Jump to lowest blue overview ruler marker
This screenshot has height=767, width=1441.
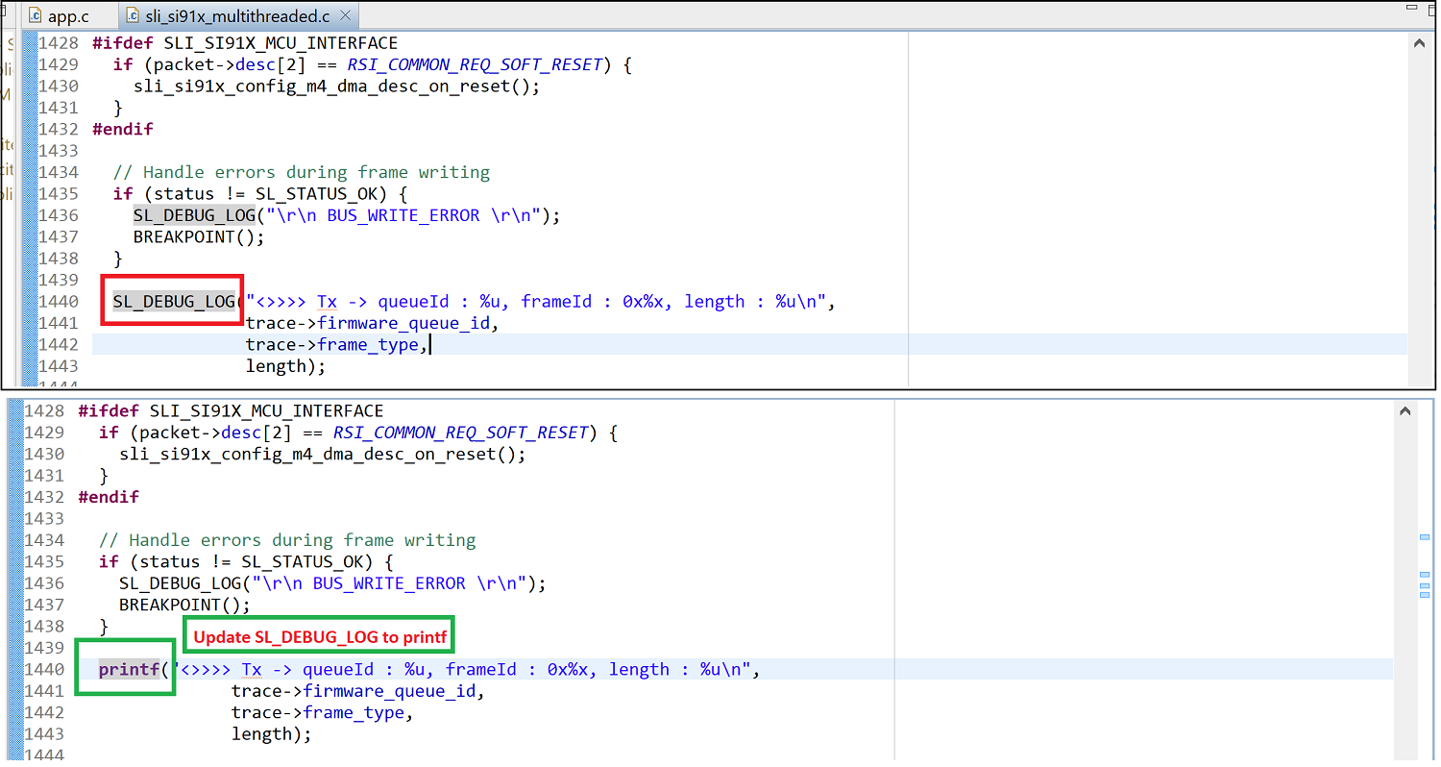[x=1424, y=596]
